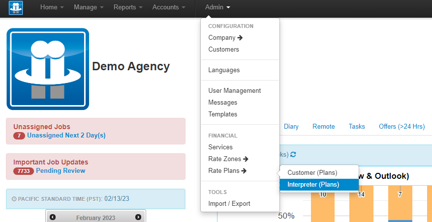The image size is (432, 222).
Task: Click the February 2023 calendar header
Action: [95, 218]
